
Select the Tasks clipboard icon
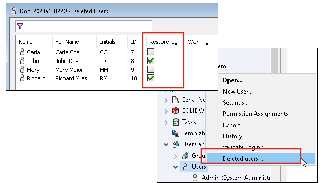(176, 122)
